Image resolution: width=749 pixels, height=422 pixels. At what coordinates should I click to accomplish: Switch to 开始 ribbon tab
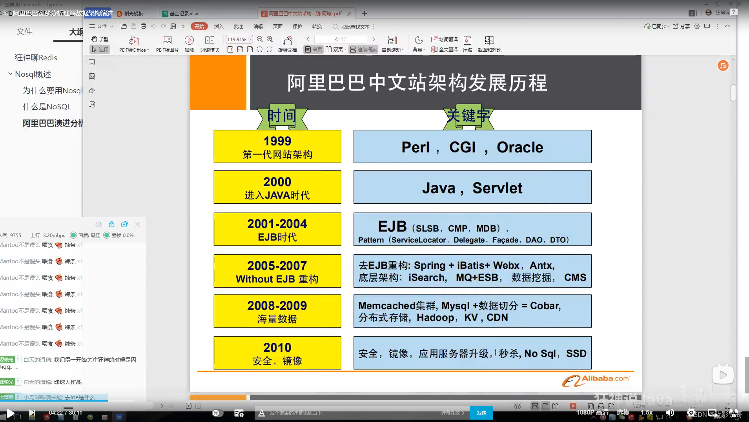[199, 26]
